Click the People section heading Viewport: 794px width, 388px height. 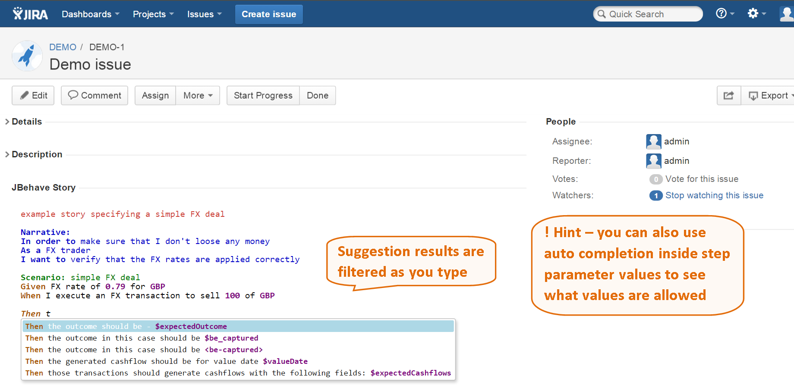(x=561, y=122)
